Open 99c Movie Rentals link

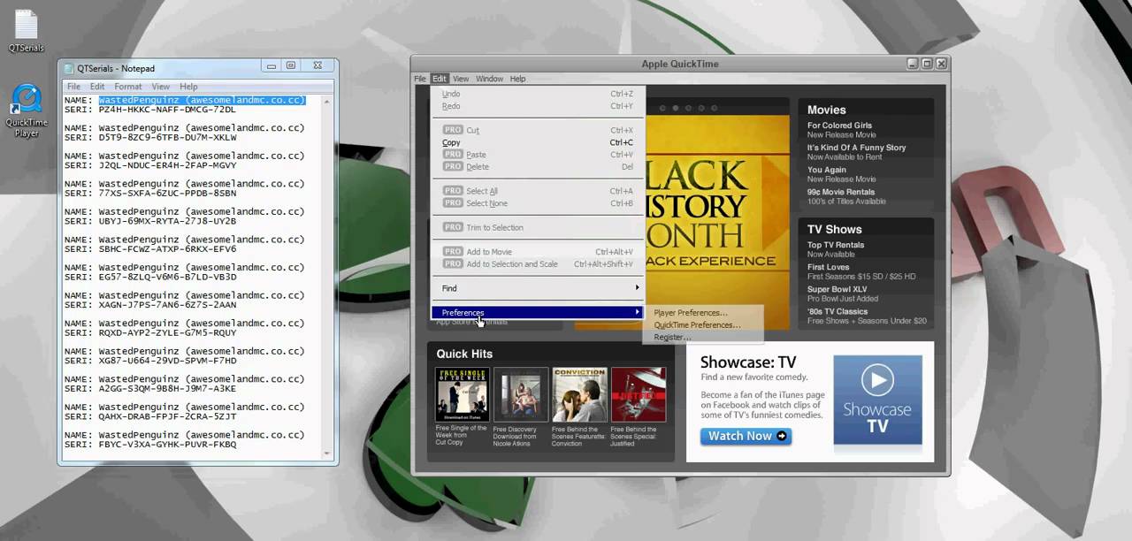pos(840,192)
